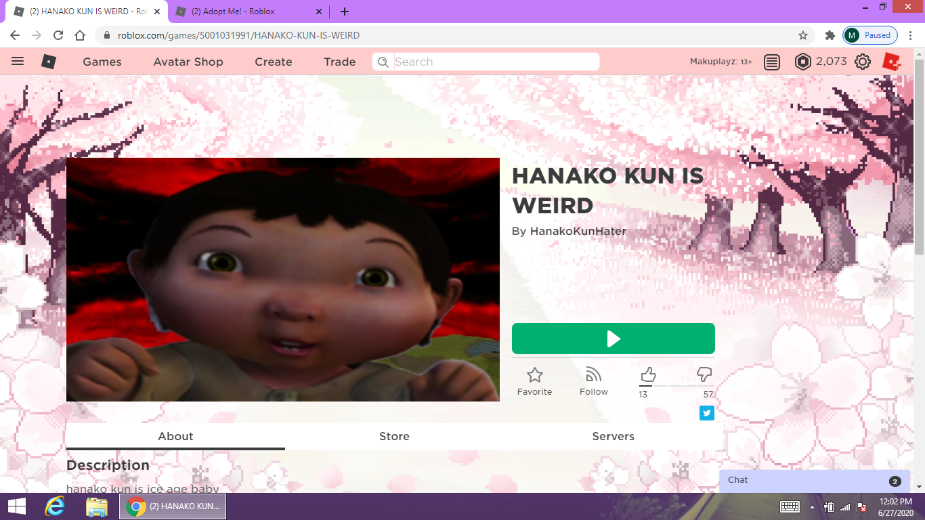Click the game thumbnail image

click(x=283, y=280)
